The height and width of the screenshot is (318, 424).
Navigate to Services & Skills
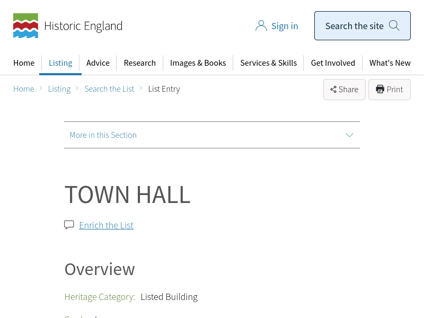pos(268,63)
